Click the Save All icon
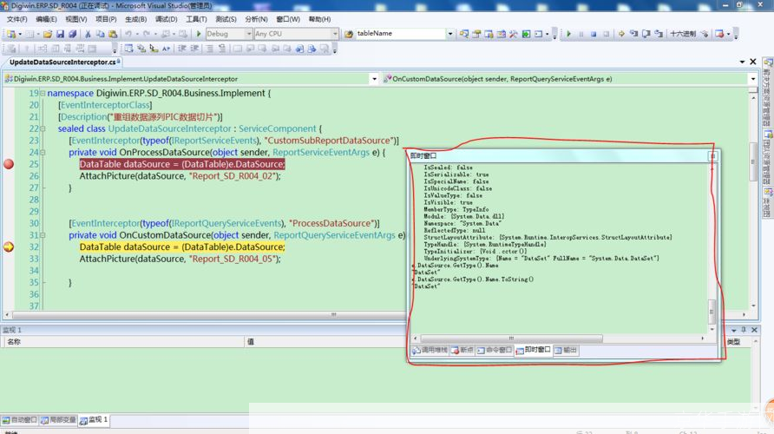Screen dimensions: 774x434 tap(73, 34)
